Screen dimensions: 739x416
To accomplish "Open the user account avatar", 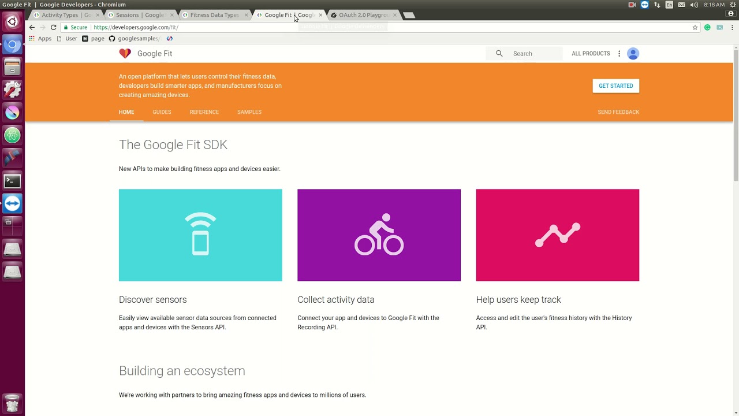I will point(633,54).
